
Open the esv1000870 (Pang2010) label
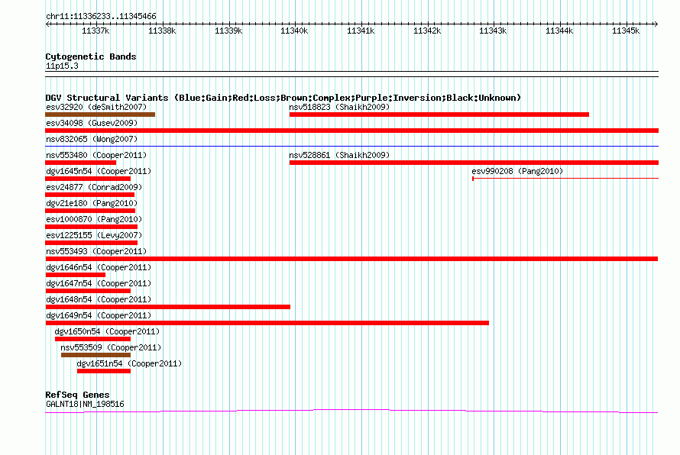pos(94,219)
